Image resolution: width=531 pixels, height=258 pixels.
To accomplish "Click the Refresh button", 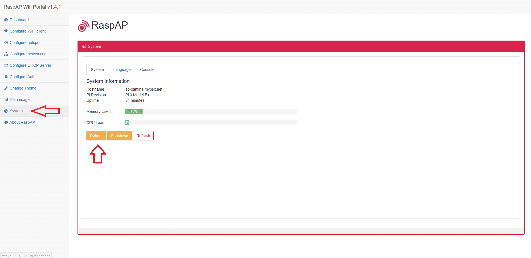I will pyautogui.click(x=143, y=136).
